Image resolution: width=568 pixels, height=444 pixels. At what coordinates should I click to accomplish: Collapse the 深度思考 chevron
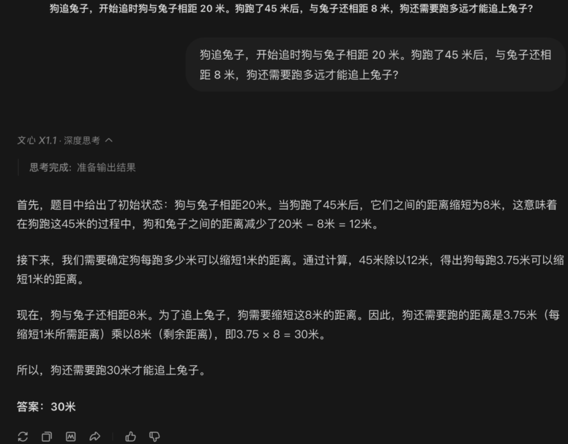tap(109, 140)
